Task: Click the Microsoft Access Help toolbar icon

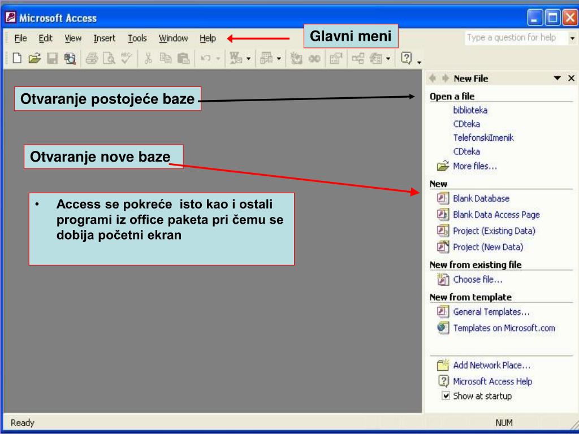Action: 406,58
